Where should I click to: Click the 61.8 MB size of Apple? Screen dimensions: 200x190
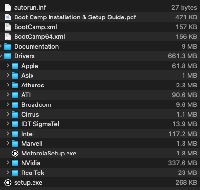184,66
